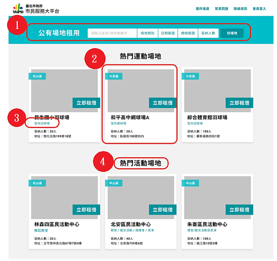Click the 大安區 badge on 綜合體育館羽球場 card

coord(190,76)
